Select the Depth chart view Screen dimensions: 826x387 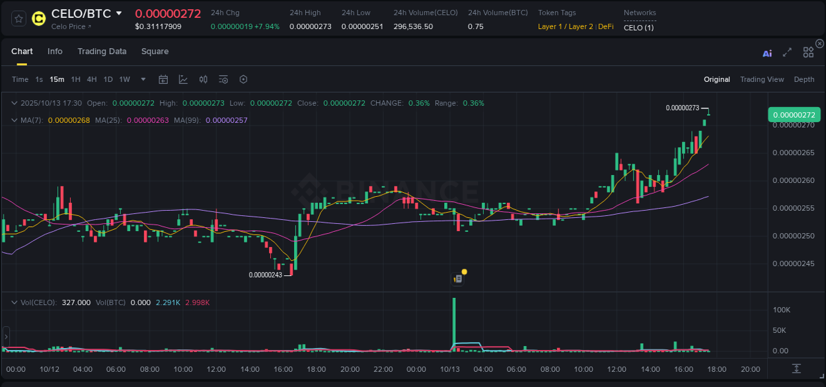(x=804, y=79)
